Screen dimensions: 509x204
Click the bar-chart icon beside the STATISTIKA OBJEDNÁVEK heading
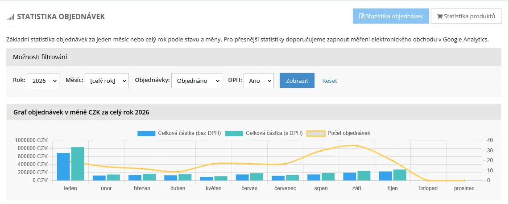click(x=10, y=17)
